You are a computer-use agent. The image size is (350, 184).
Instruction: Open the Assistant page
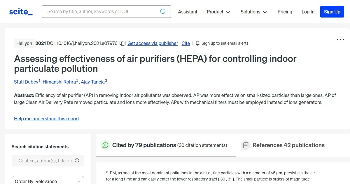[188, 12]
